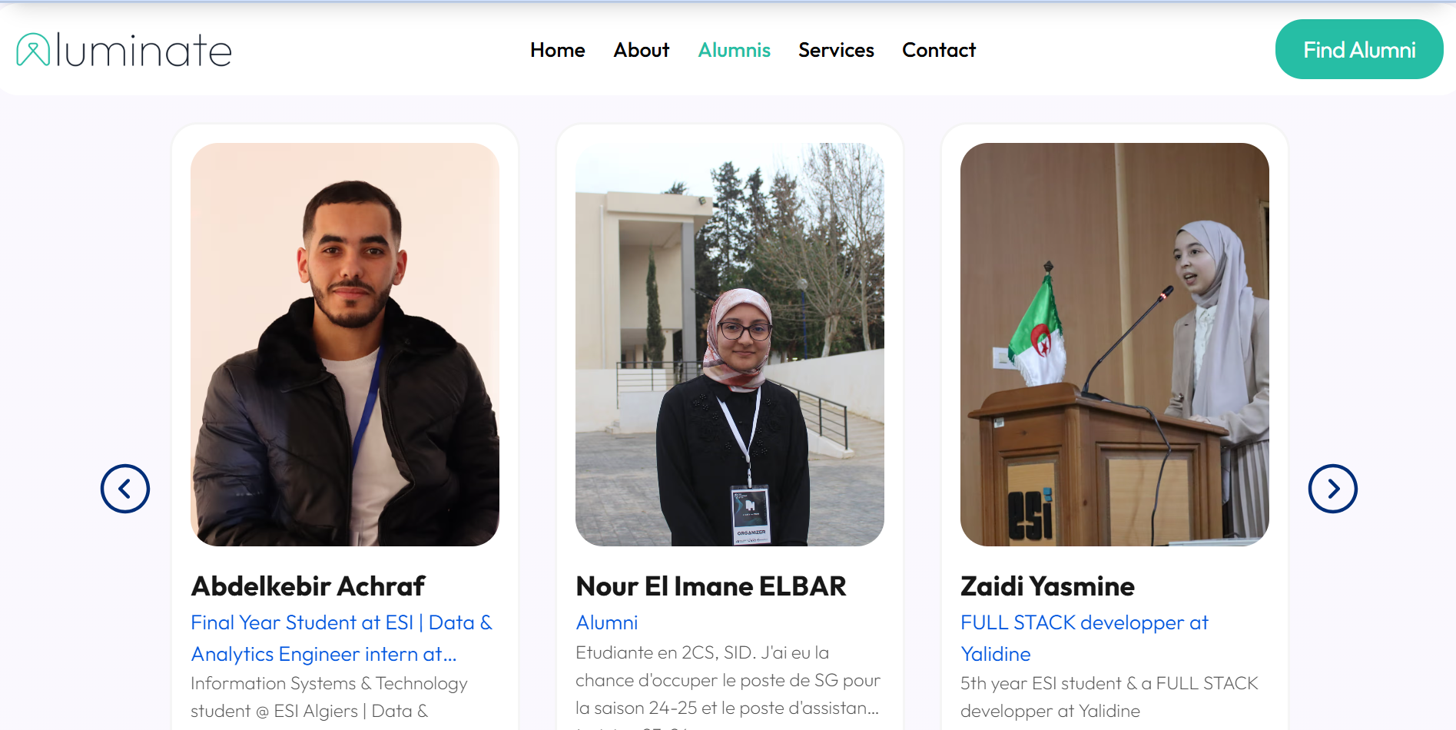Select "FULL STACK developper at Yalidine" headline

click(1084, 638)
